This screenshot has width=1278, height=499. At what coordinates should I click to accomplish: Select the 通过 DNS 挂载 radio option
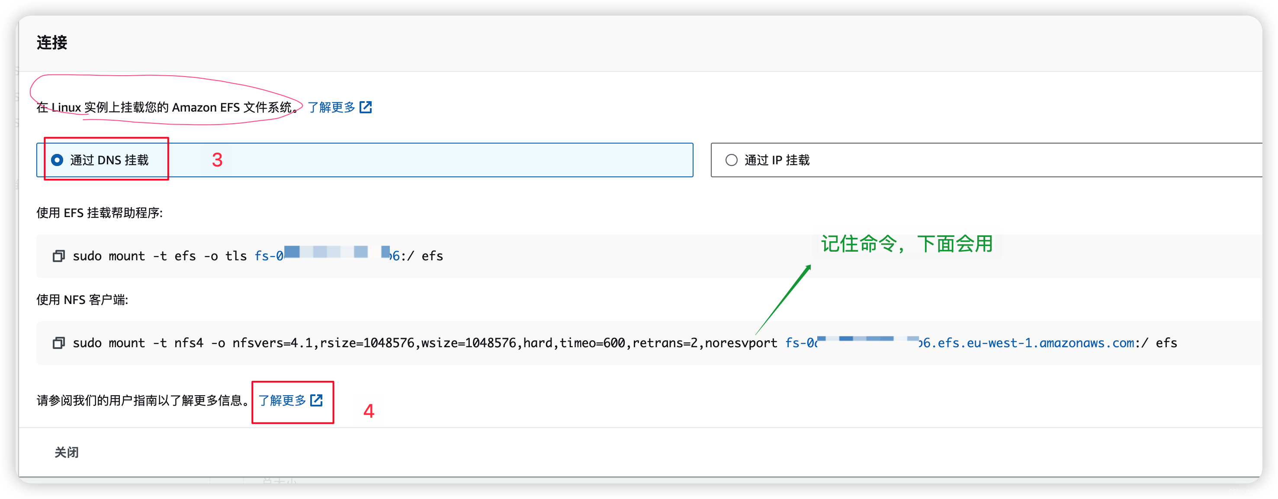pyautogui.click(x=57, y=160)
